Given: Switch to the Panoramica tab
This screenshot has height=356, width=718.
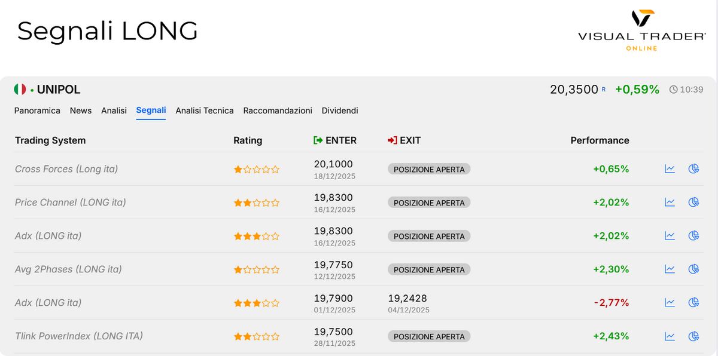Looking at the screenshot, I should tap(37, 111).
